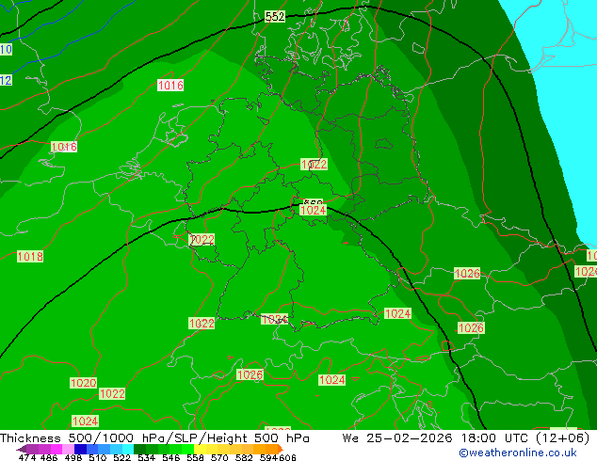The height and width of the screenshot is (461, 597).
Task: Click the '474' legend scale value
Action: [27, 457]
